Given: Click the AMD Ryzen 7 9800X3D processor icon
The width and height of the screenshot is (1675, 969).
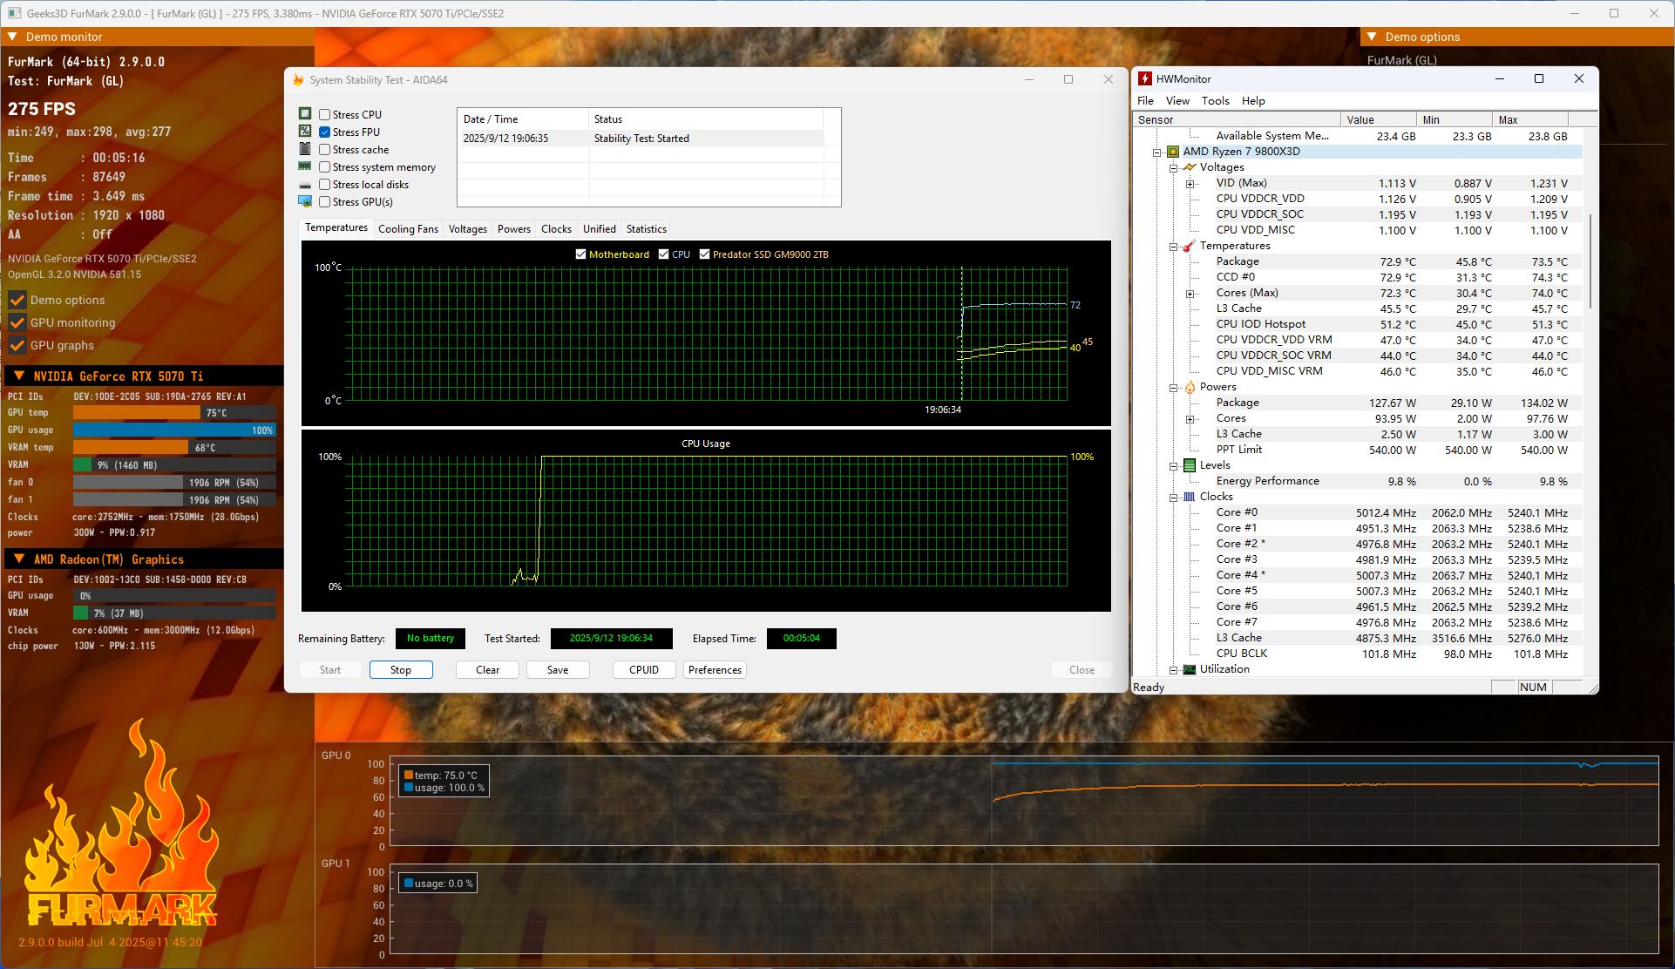Looking at the screenshot, I should pos(1173,152).
